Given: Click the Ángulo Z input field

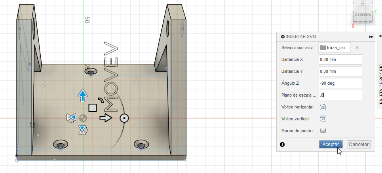Looking at the screenshot, I should pos(340,83).
